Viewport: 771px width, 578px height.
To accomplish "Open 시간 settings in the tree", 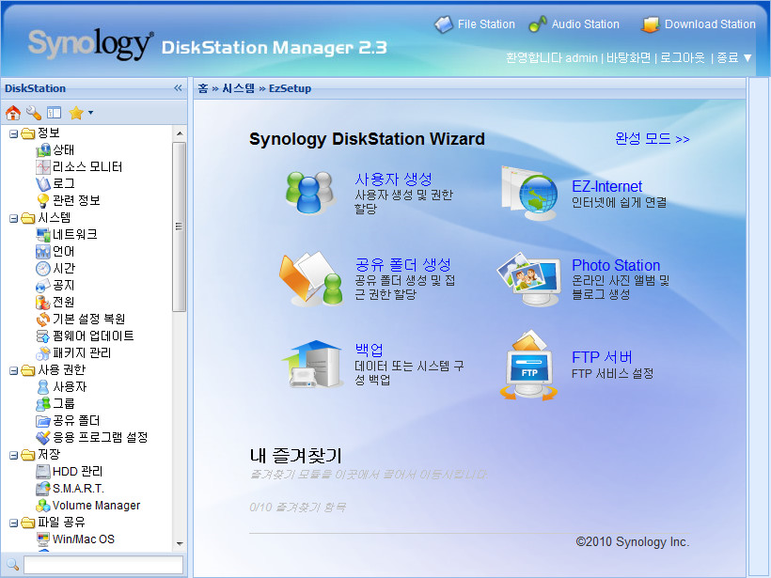I will click(64, 268).
